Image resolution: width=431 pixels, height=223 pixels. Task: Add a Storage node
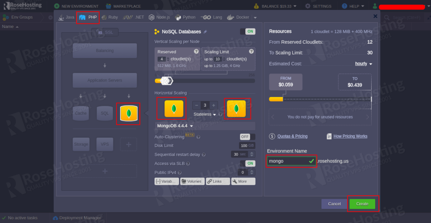(x=81, y=144)
